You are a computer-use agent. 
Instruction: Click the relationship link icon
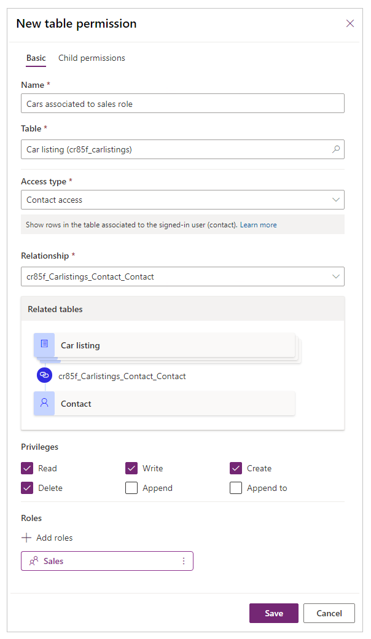click(44, 375)
